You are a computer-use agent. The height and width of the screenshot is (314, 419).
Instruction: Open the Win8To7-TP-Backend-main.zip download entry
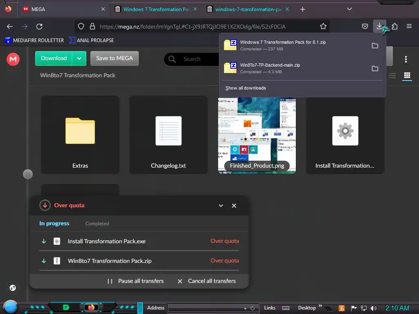295,68
